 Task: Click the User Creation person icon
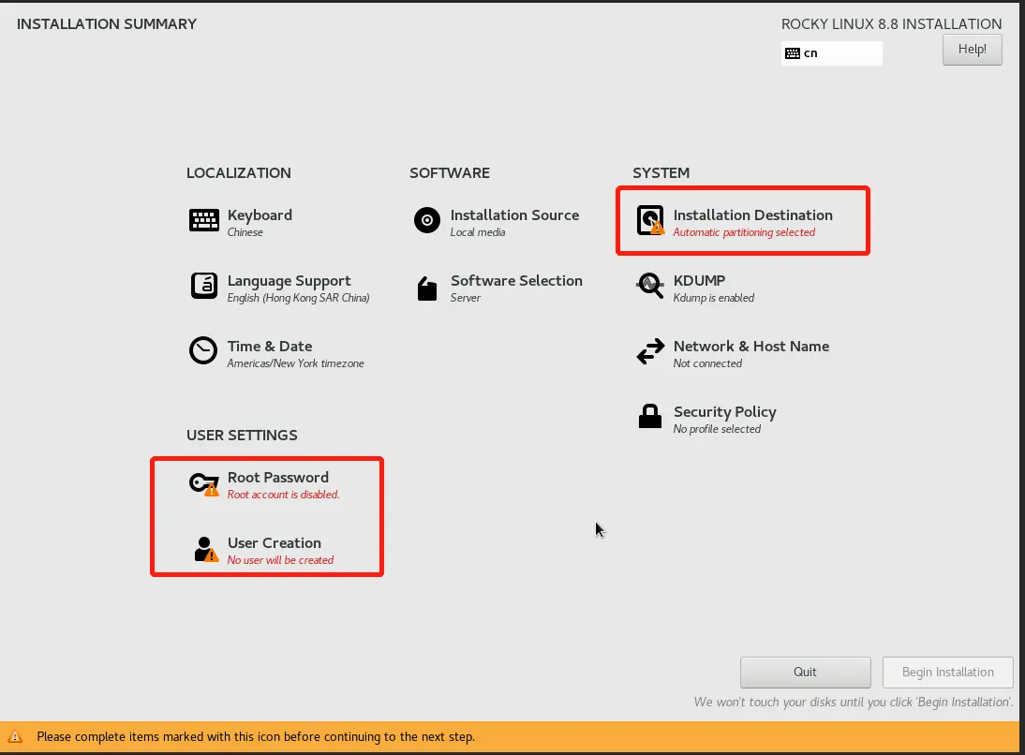click(206, 549)
